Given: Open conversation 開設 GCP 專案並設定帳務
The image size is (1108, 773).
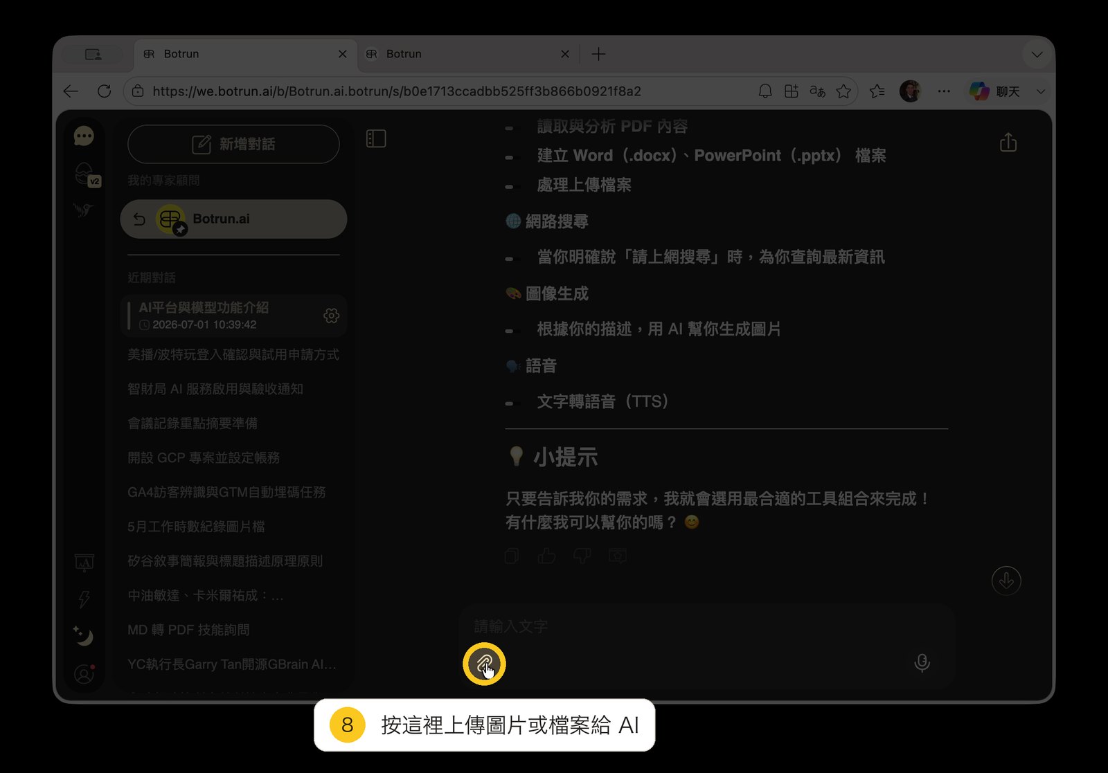Looking at the screenshot, I should (204, 457).
